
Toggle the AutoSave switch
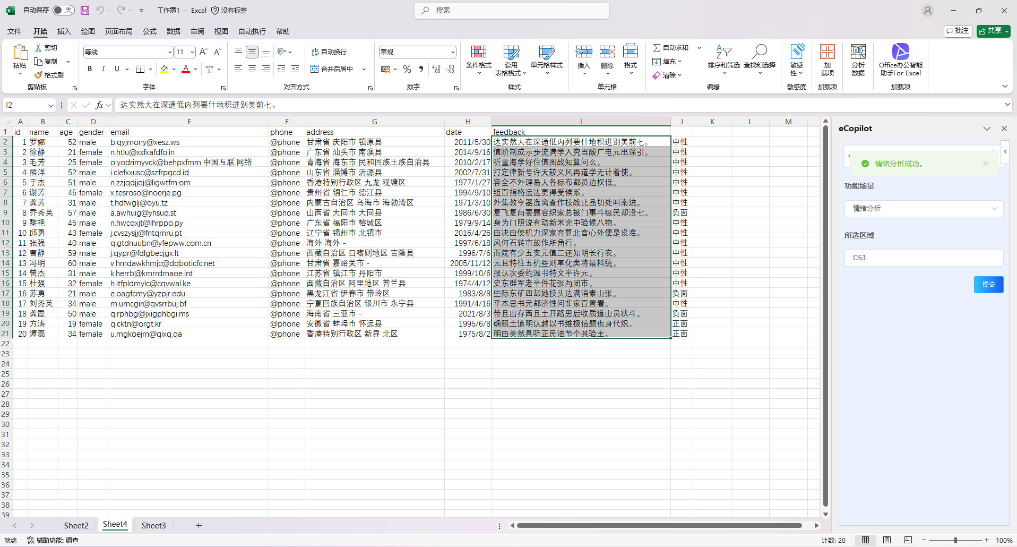[x=63, y=10]
